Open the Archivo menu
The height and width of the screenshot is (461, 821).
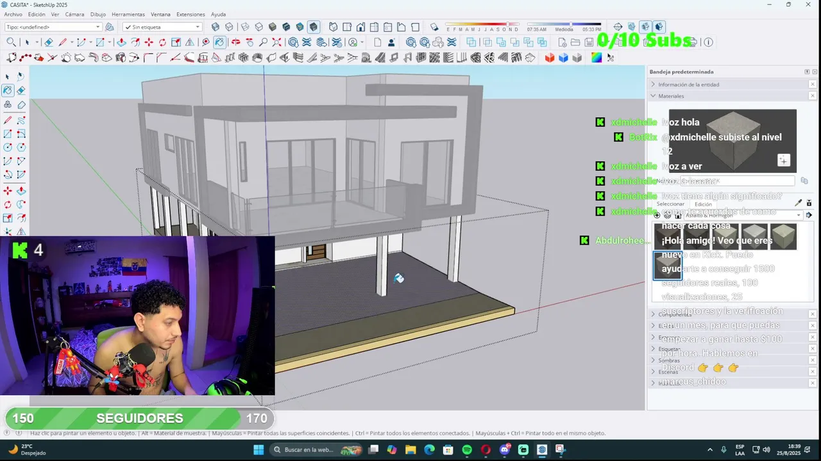[13, 14]
